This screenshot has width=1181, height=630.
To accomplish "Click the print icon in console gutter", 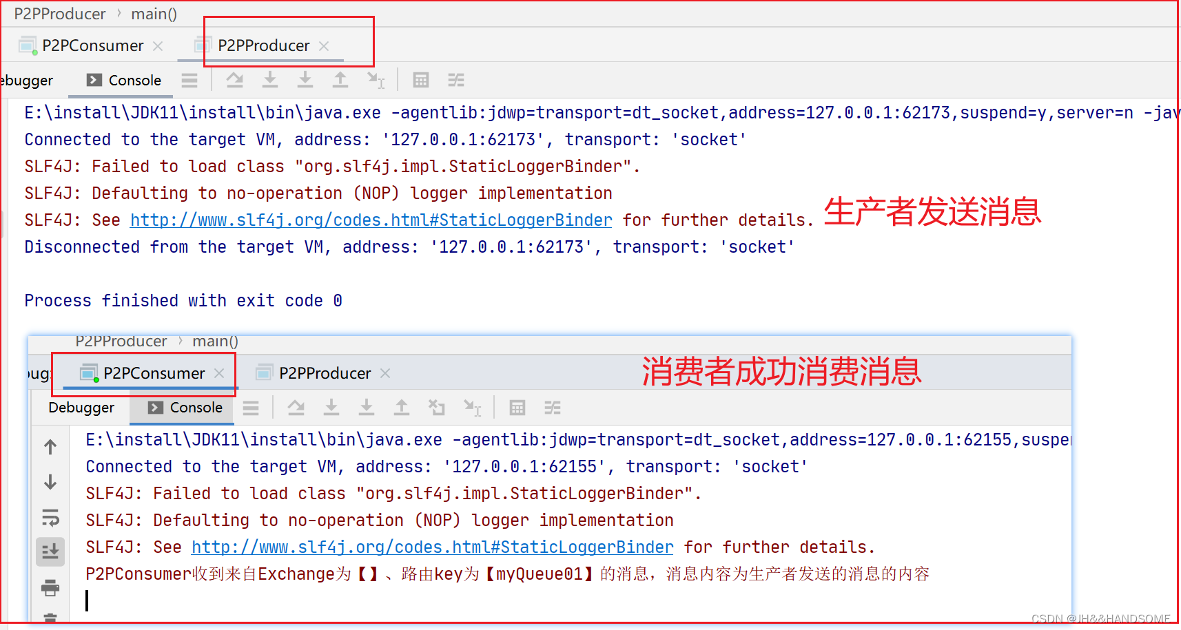I will click(50, 588).
